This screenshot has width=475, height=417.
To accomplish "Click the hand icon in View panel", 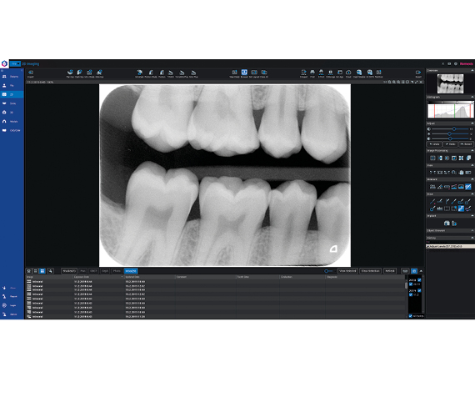I will click(461, 173).
